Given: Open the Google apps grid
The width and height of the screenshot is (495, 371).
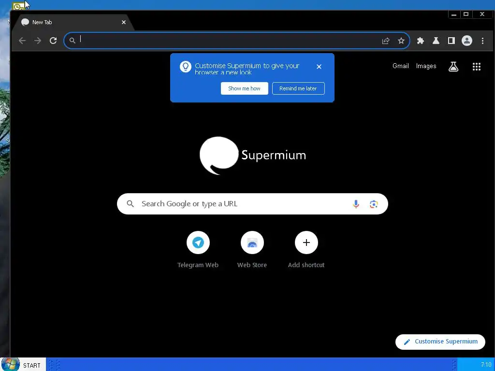Looking at the screenshot, I should tap(476, 67).
